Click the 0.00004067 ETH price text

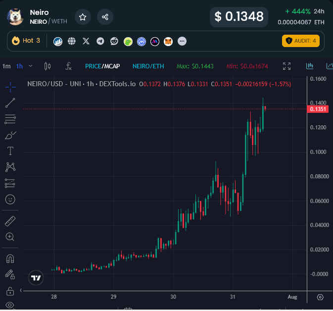(301, 22)
